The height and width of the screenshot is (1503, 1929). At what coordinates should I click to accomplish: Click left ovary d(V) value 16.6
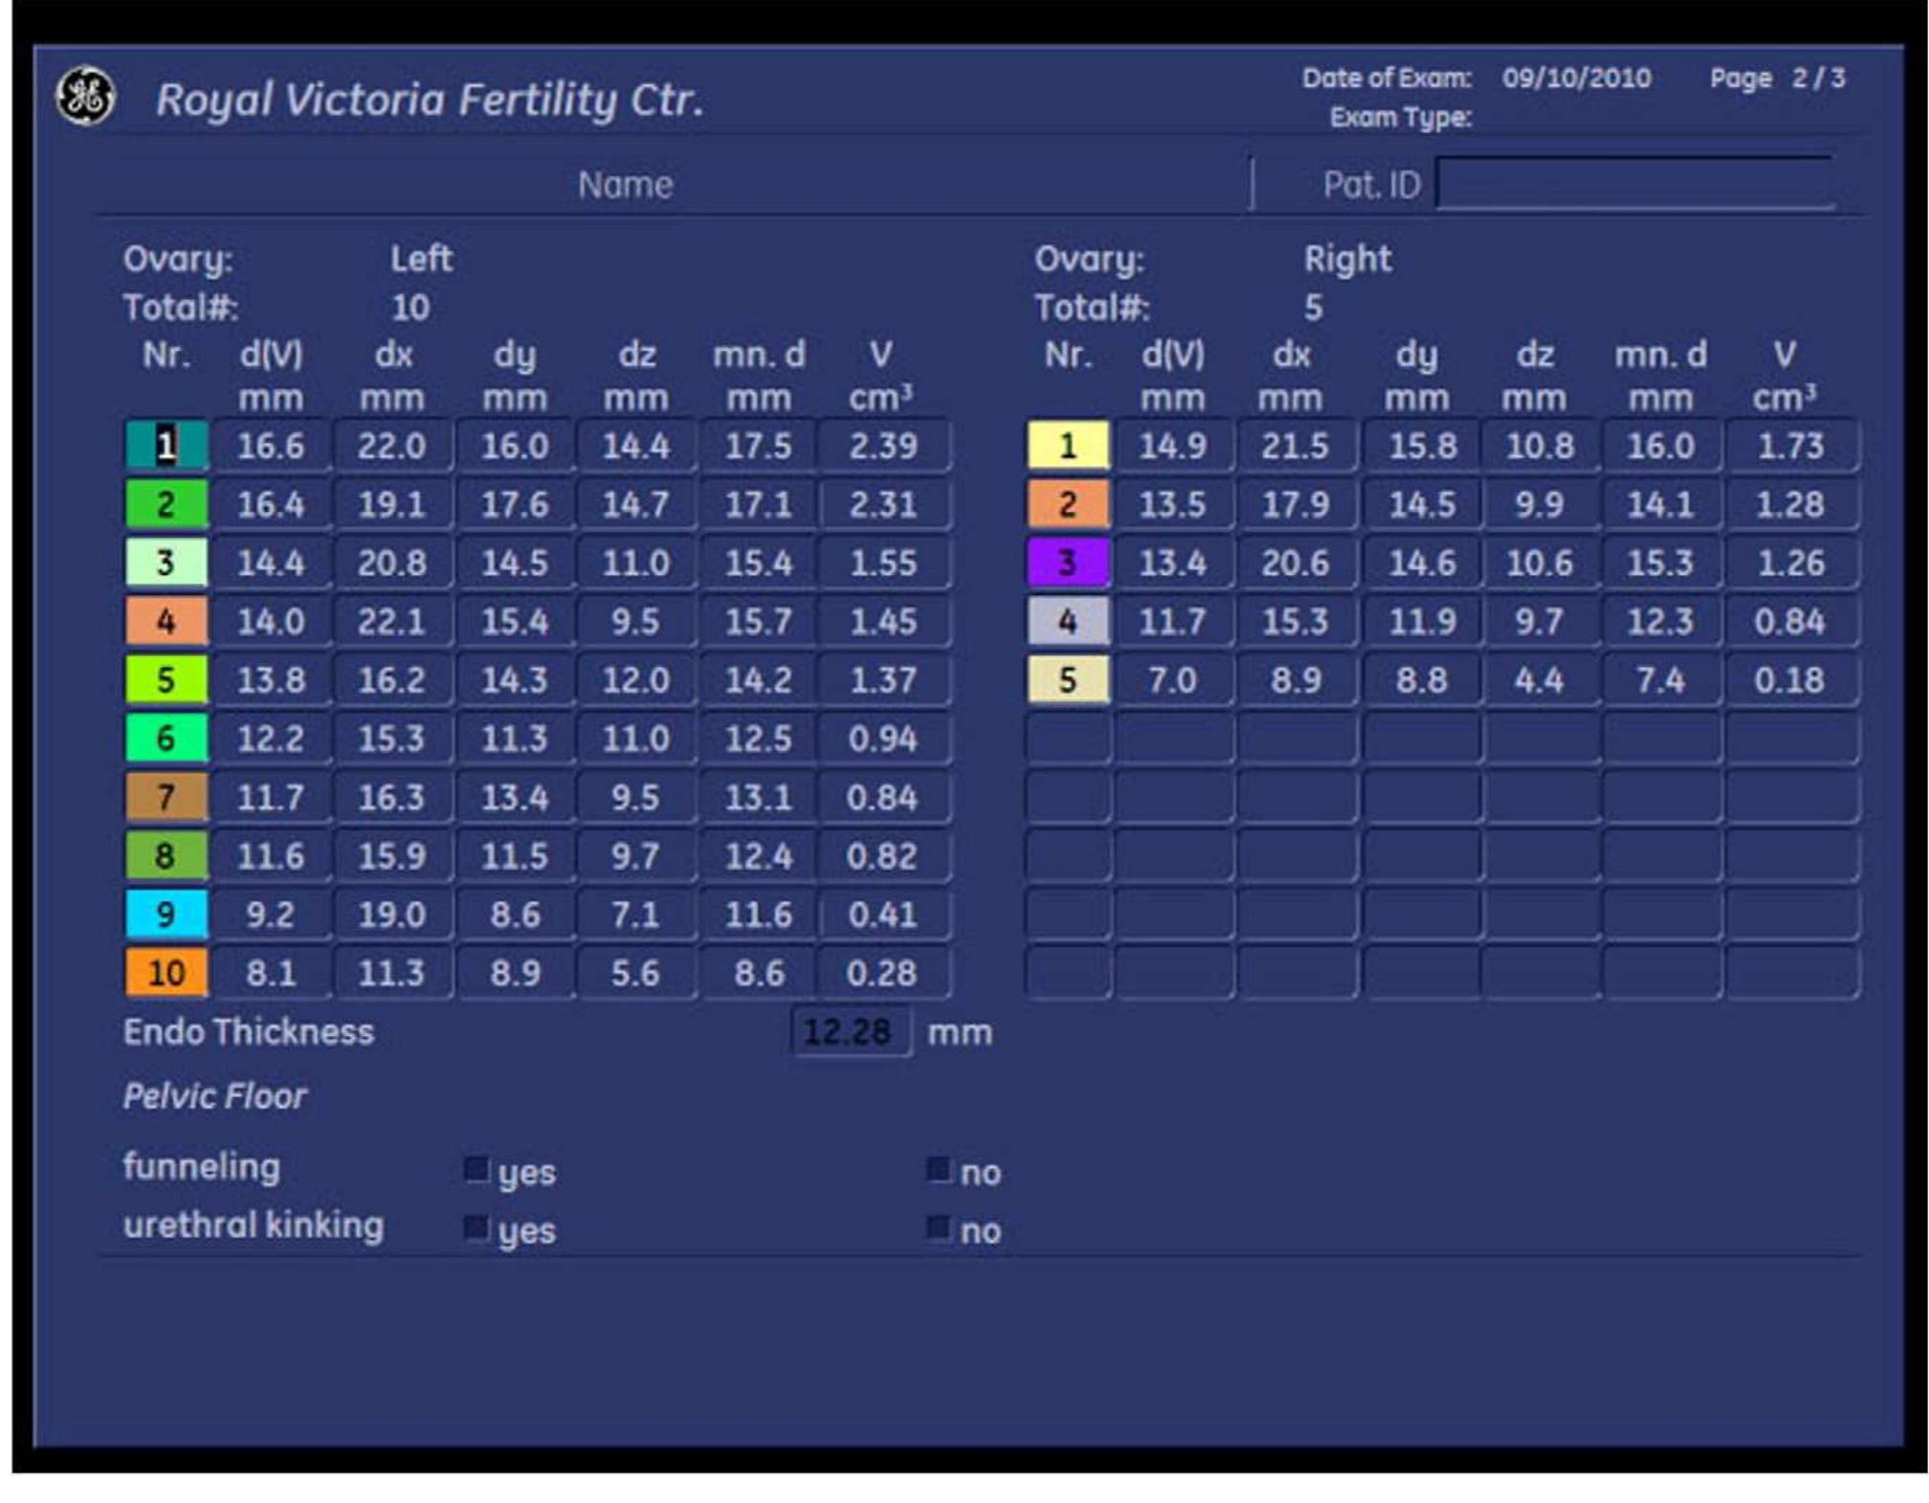point(271,445)
